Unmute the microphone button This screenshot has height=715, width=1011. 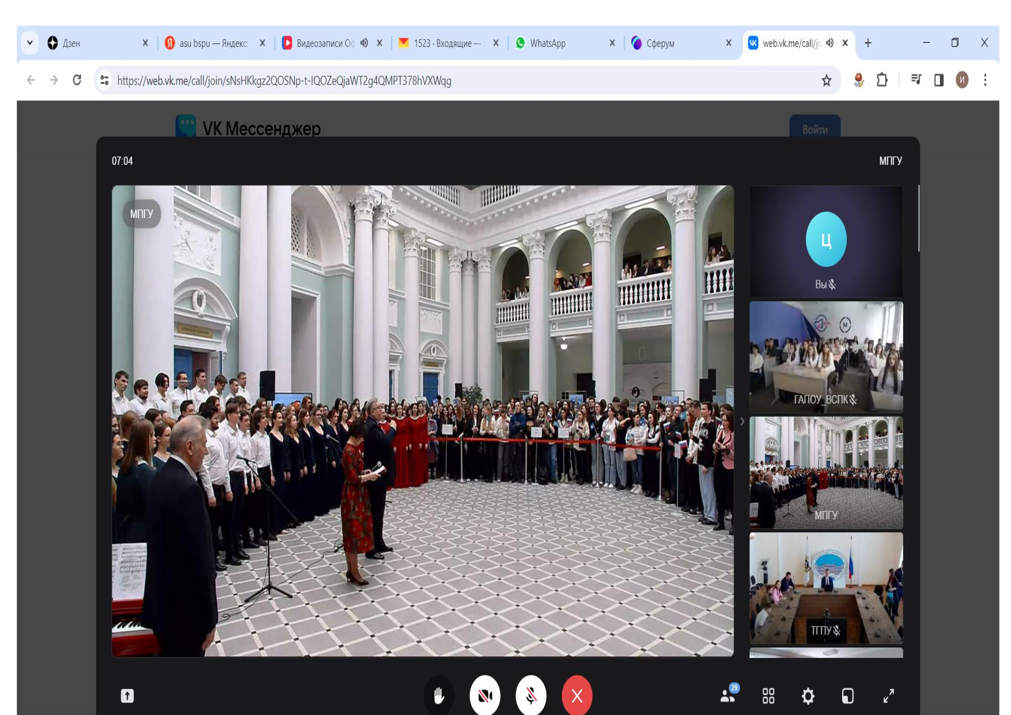[531, 696]
